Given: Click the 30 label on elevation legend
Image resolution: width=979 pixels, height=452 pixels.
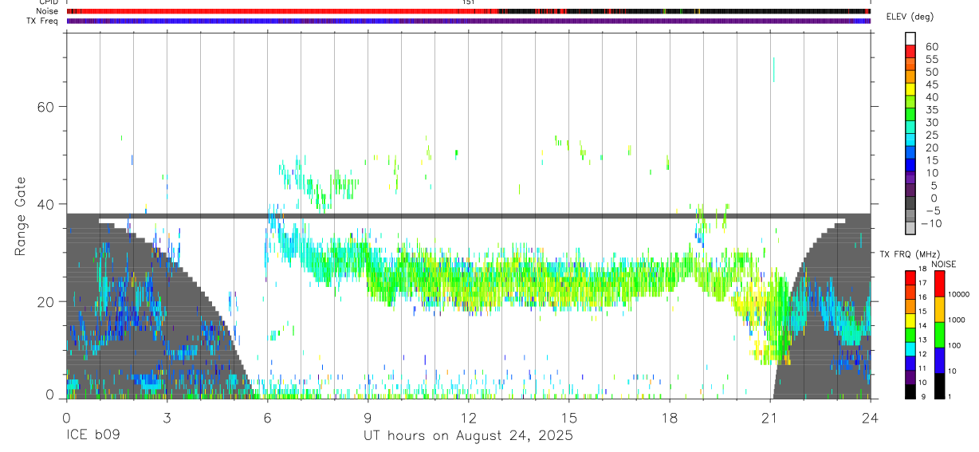Looking at the screenshot, I should click(932, 123).
